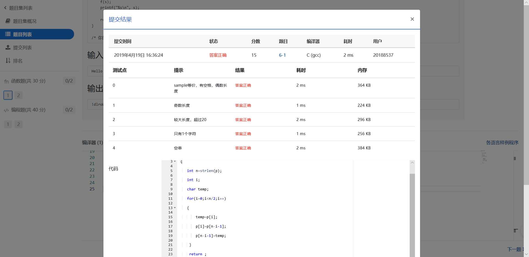Click the C (gcc) compiler cell
529x257 pixels.
[314, 55]
